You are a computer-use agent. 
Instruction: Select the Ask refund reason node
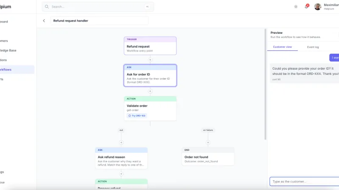tap(121, 158)
